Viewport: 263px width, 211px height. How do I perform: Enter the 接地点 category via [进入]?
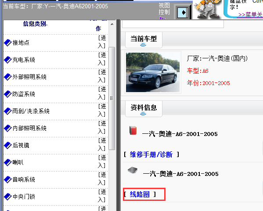pos(102,42)
